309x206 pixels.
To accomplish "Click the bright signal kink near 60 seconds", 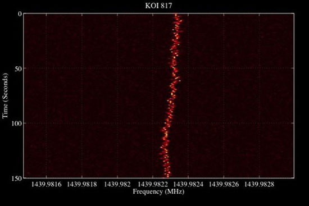I will 178,78.
